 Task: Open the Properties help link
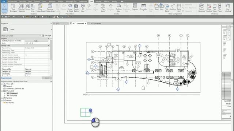[6, 78]
